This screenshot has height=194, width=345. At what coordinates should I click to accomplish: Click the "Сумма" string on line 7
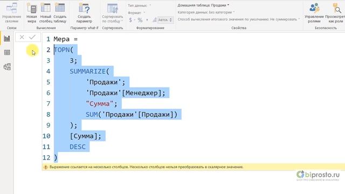click(99, 104)
